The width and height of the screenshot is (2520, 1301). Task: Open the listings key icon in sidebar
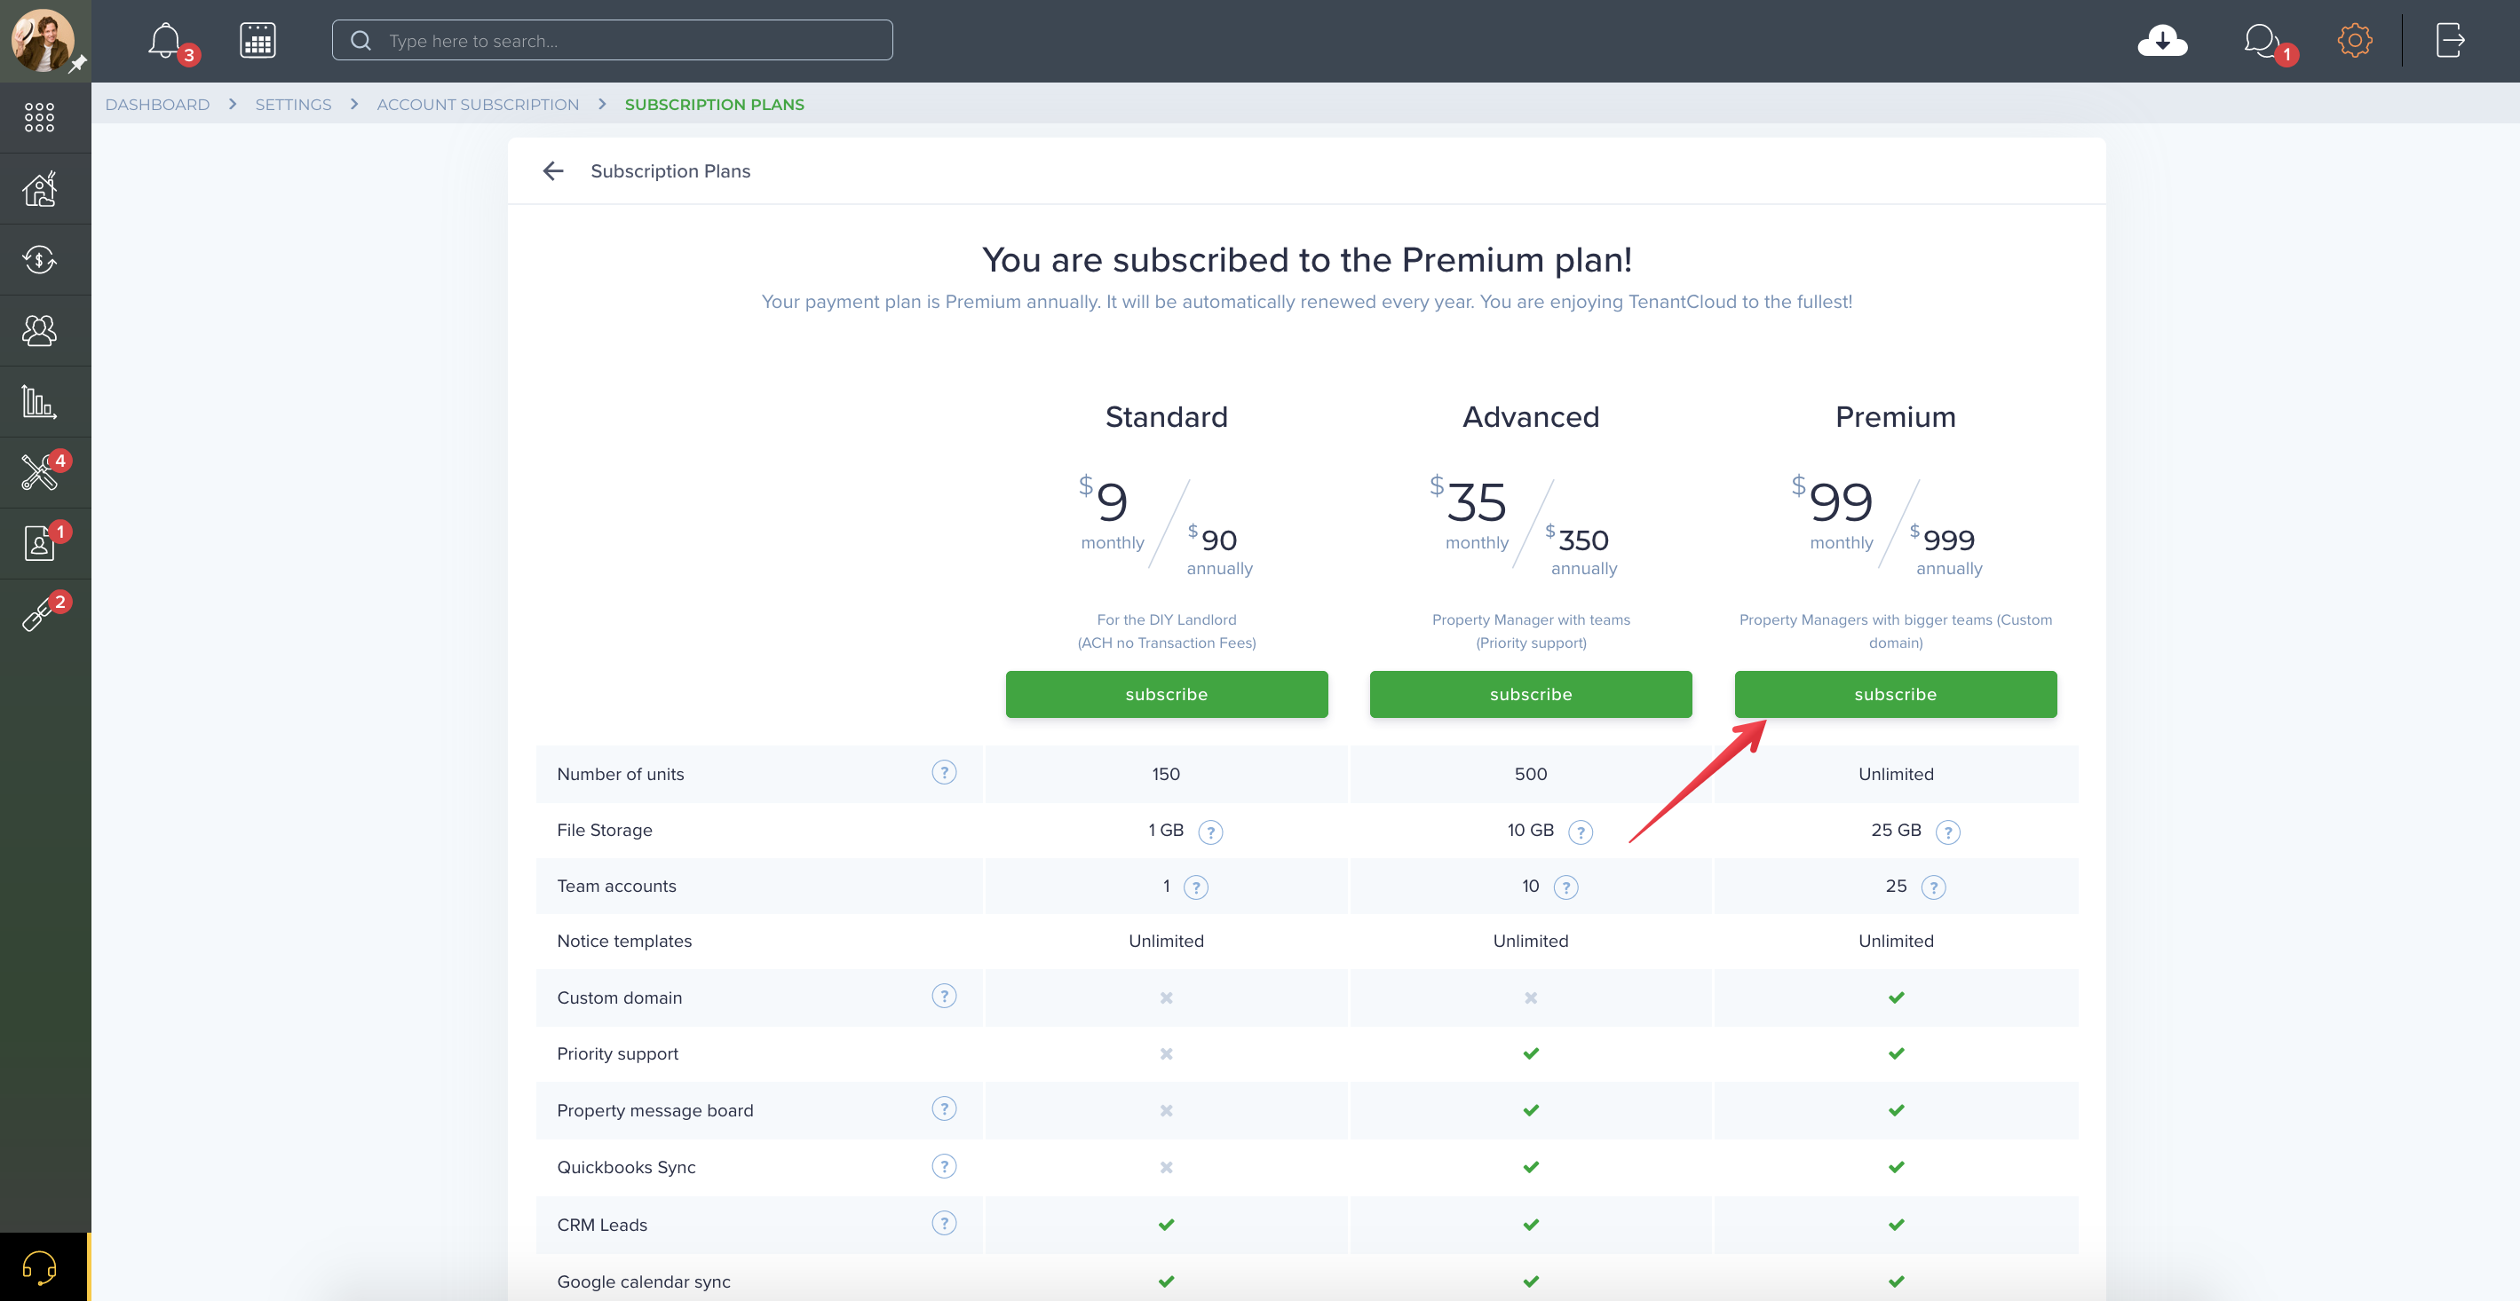(39, 615)
